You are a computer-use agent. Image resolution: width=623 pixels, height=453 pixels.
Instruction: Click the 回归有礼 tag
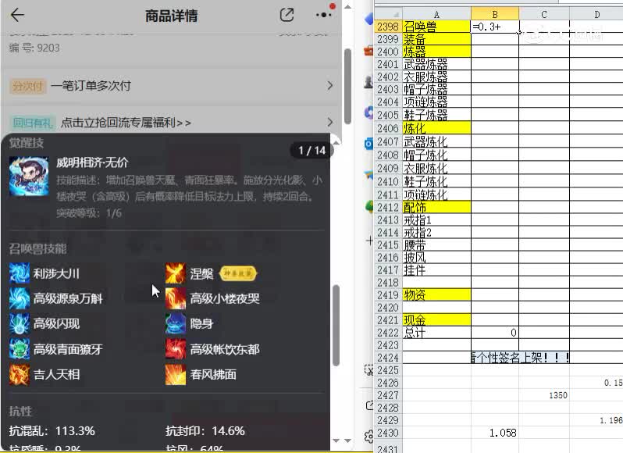pos(32,123)
